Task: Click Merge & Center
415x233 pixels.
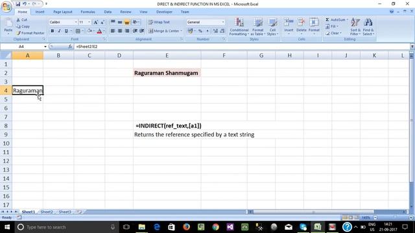Action: pyautogui.click(x=163, y=31)
